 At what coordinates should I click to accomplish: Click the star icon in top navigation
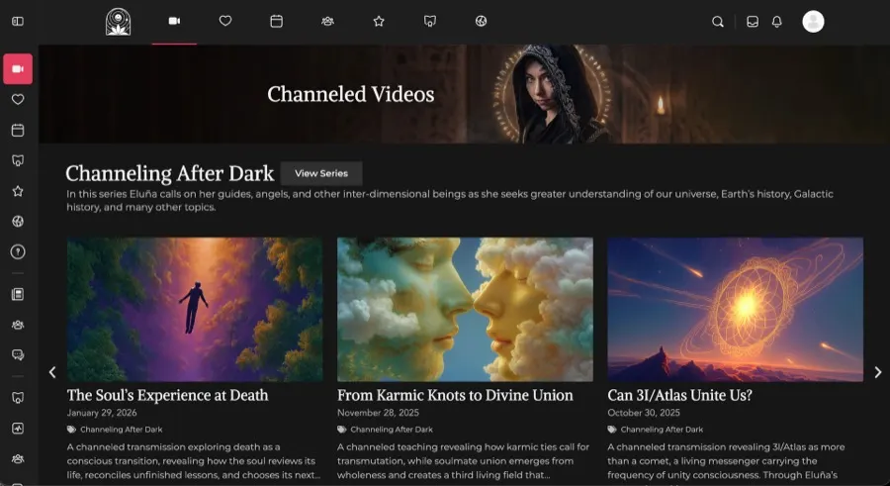pos(379,21)
